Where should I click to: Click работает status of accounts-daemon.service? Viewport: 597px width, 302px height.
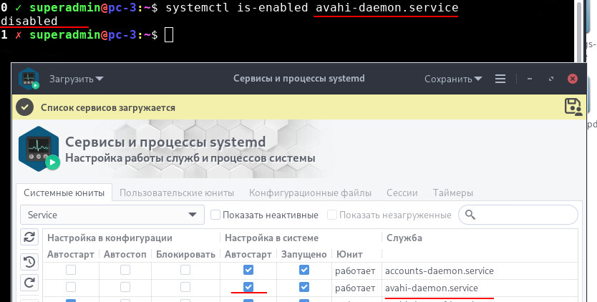pyautogui.click(x=355, y=271)
